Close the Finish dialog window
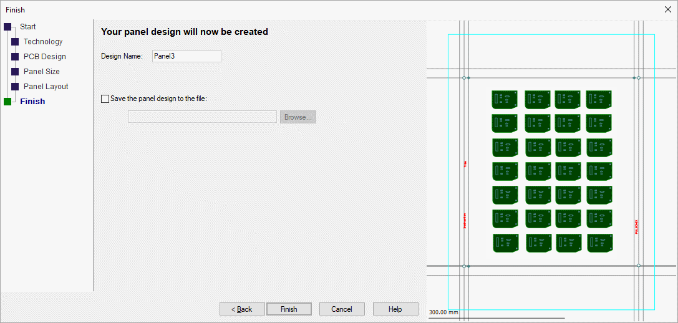Viewport: 678px width, 323px height. 668,10
